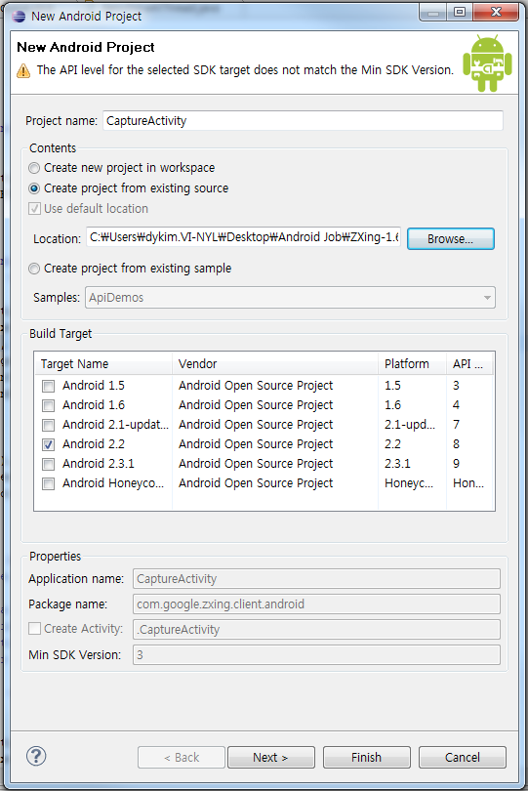Check the Android 2.3.1 target
Image resolution: width=528 pixels, height=791 pixels.
(x=49, y=464)
